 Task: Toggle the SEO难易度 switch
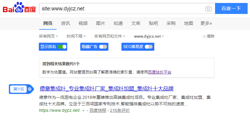pyautogui.click(x=149, y=47)
